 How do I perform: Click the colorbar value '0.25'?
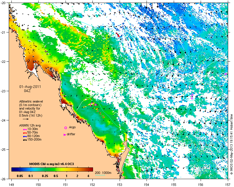coord(45,176)
